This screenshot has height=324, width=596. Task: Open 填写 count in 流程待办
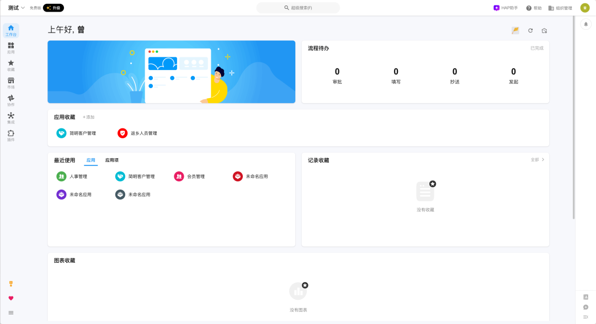396,75
